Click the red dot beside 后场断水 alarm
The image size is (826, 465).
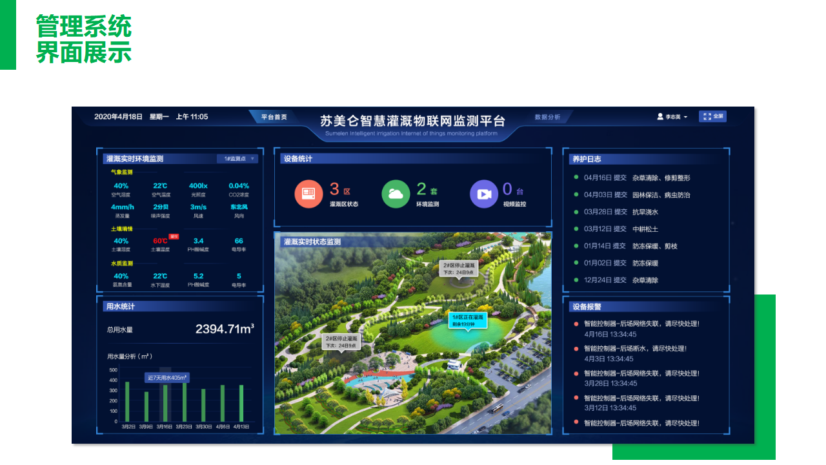pyautogui.click(x=576, y=348)
